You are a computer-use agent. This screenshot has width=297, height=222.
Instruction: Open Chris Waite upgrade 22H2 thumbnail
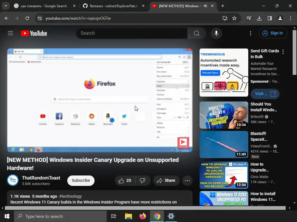pos(224,175)
